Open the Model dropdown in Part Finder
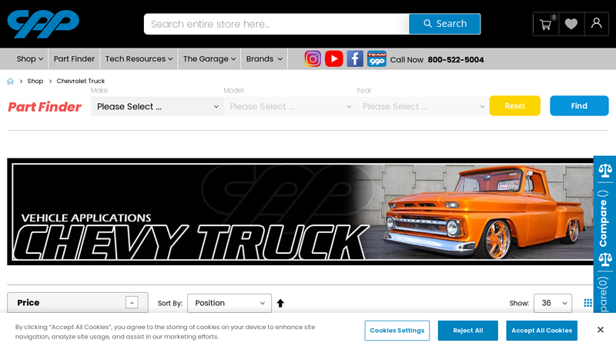Viewport: 616px width, 346px height. (x=290, y=106)
